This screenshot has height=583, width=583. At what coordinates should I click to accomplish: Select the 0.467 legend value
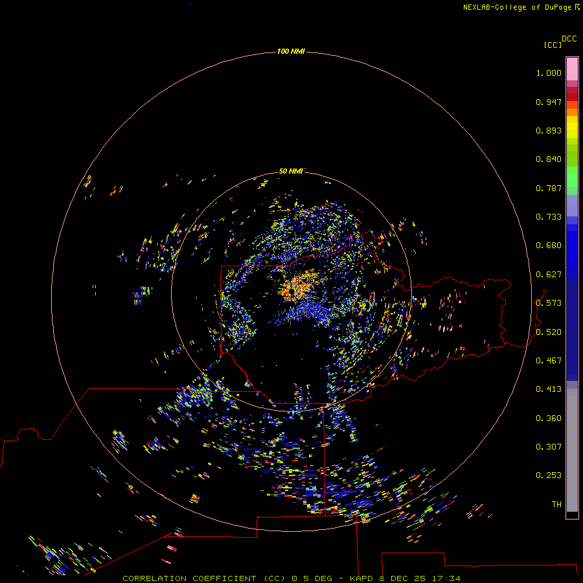[x=549, y=361]
